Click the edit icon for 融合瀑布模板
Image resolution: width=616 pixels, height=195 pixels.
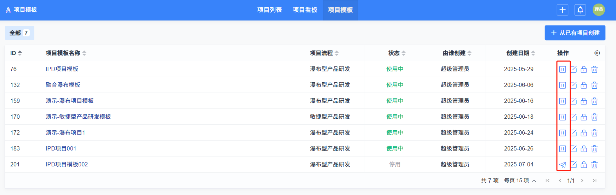(x=574, y=85)
